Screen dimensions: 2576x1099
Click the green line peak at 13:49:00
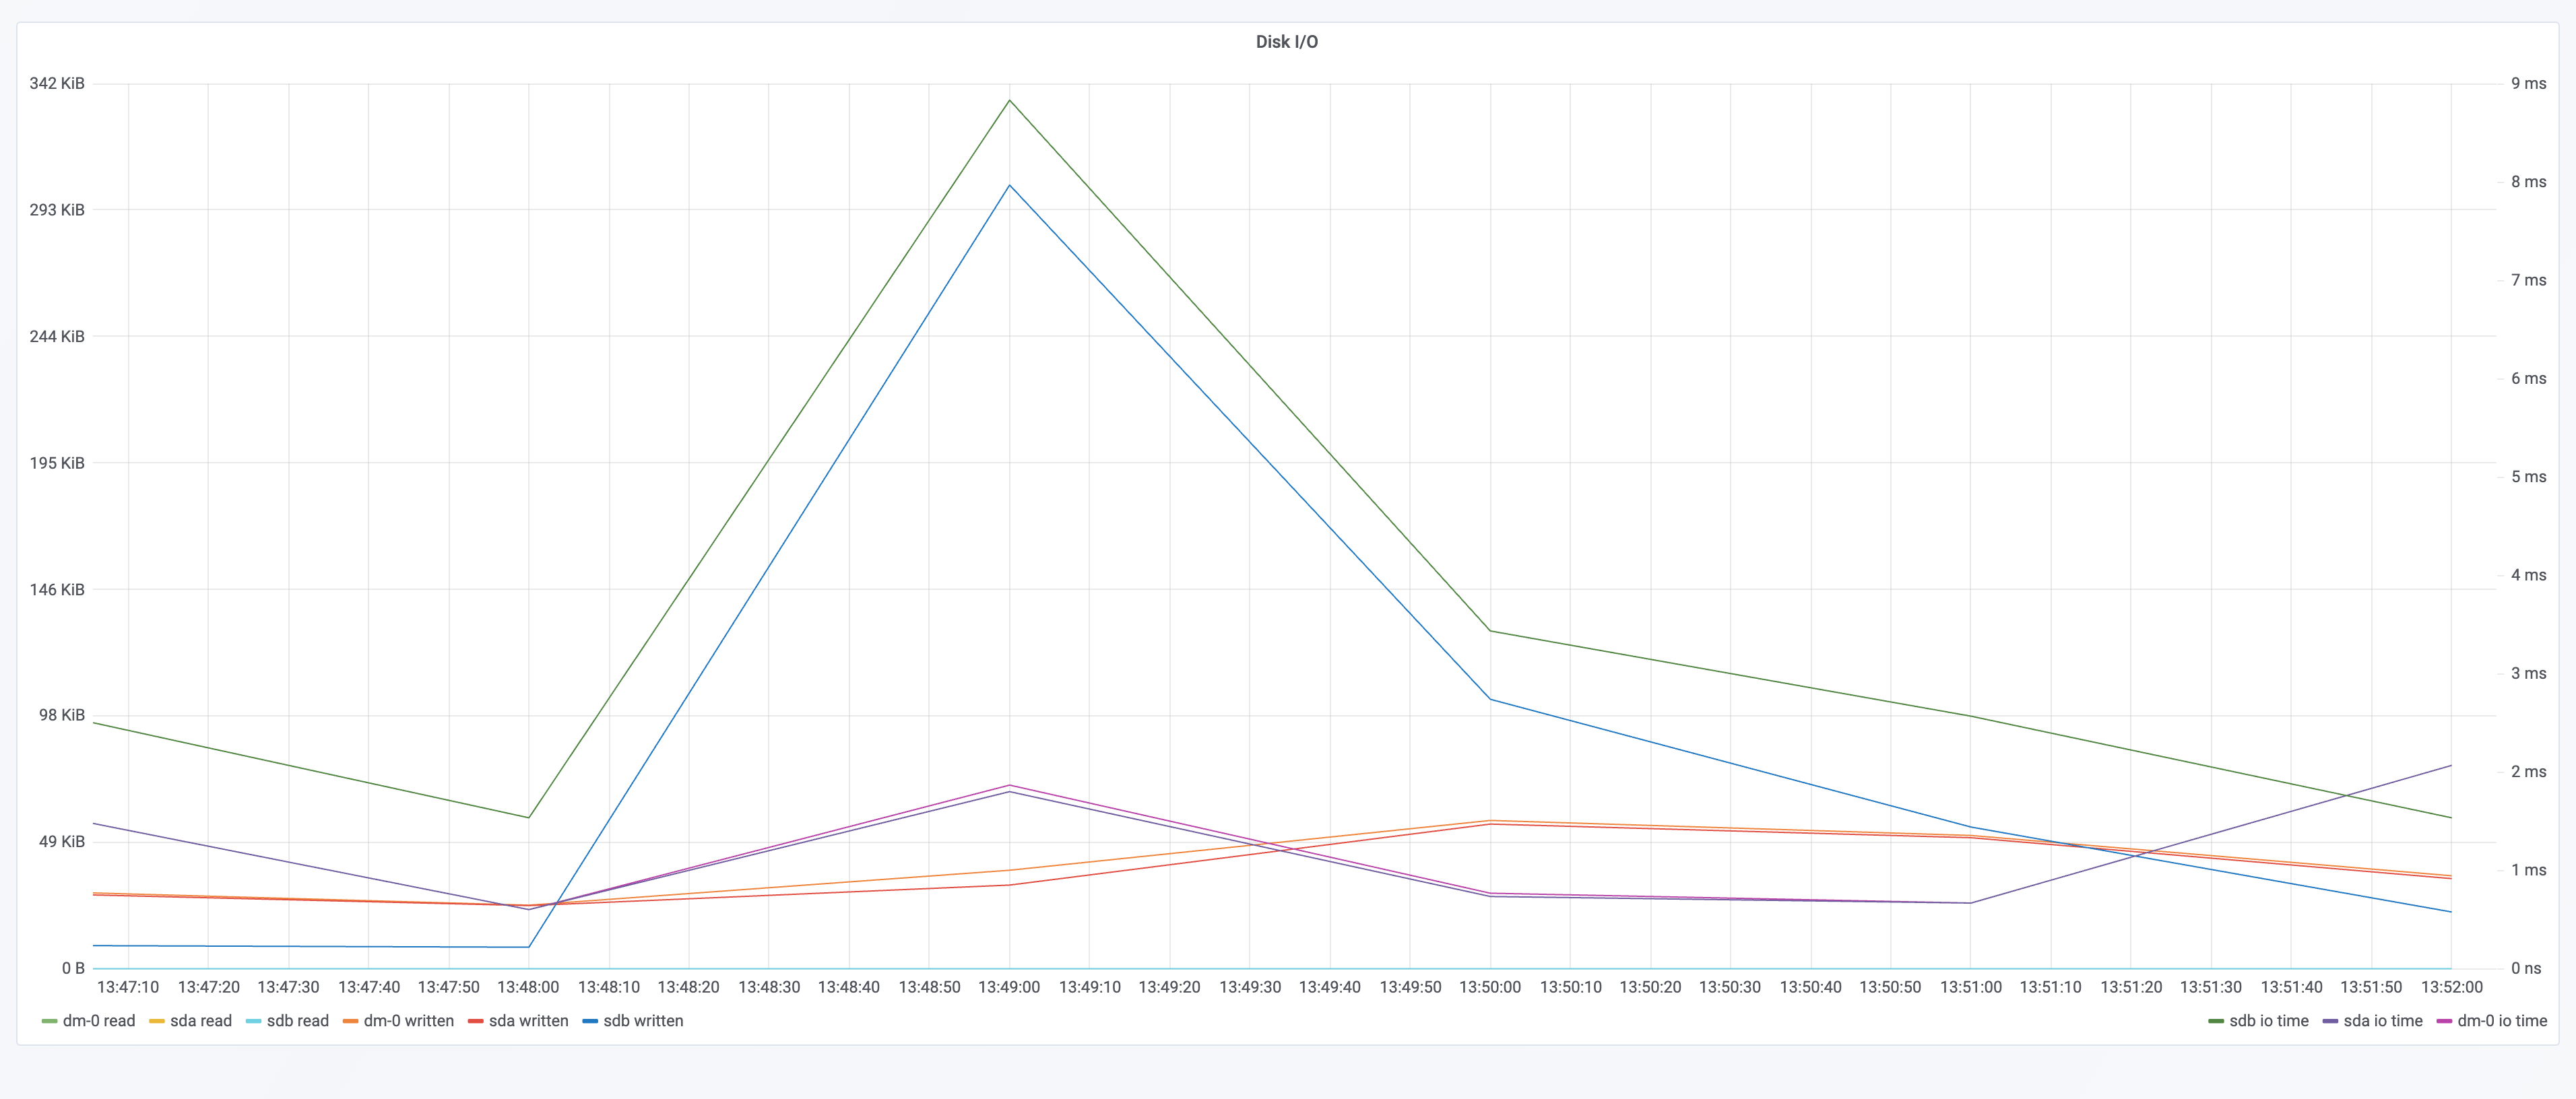pos(1009,100)
